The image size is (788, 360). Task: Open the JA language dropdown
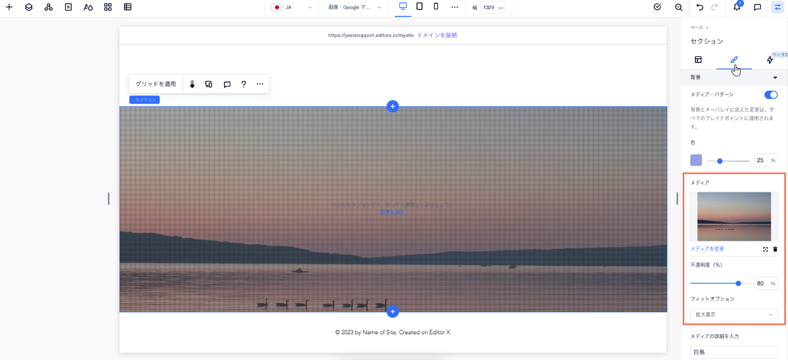coord(293,7)
